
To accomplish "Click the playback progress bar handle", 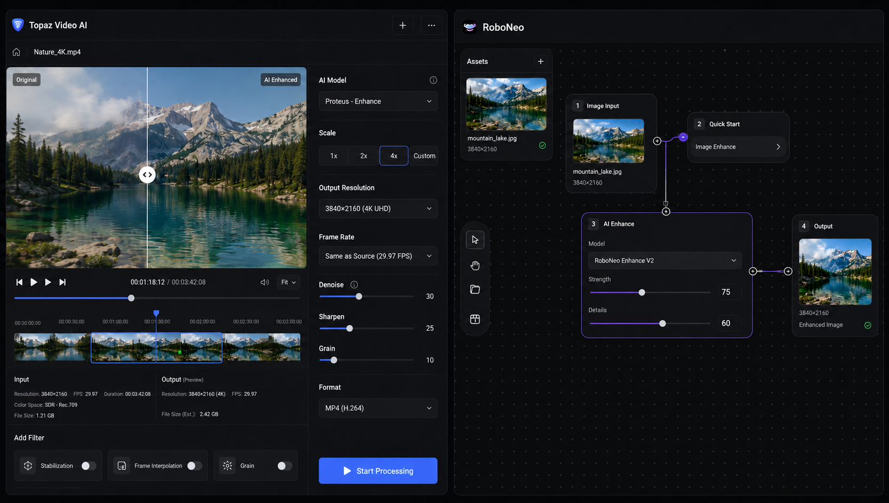I will (x=131, y=298).
